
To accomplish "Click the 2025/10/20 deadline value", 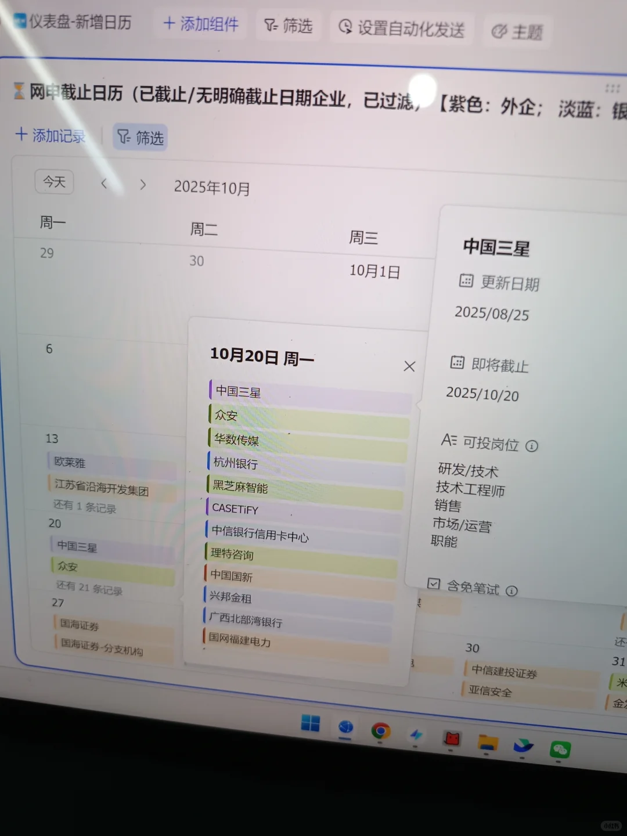I will 482,394.
